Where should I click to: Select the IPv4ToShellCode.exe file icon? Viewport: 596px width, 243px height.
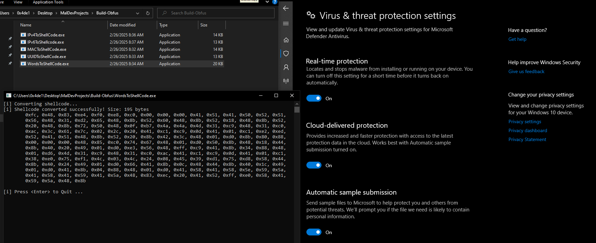pos(23,35)
